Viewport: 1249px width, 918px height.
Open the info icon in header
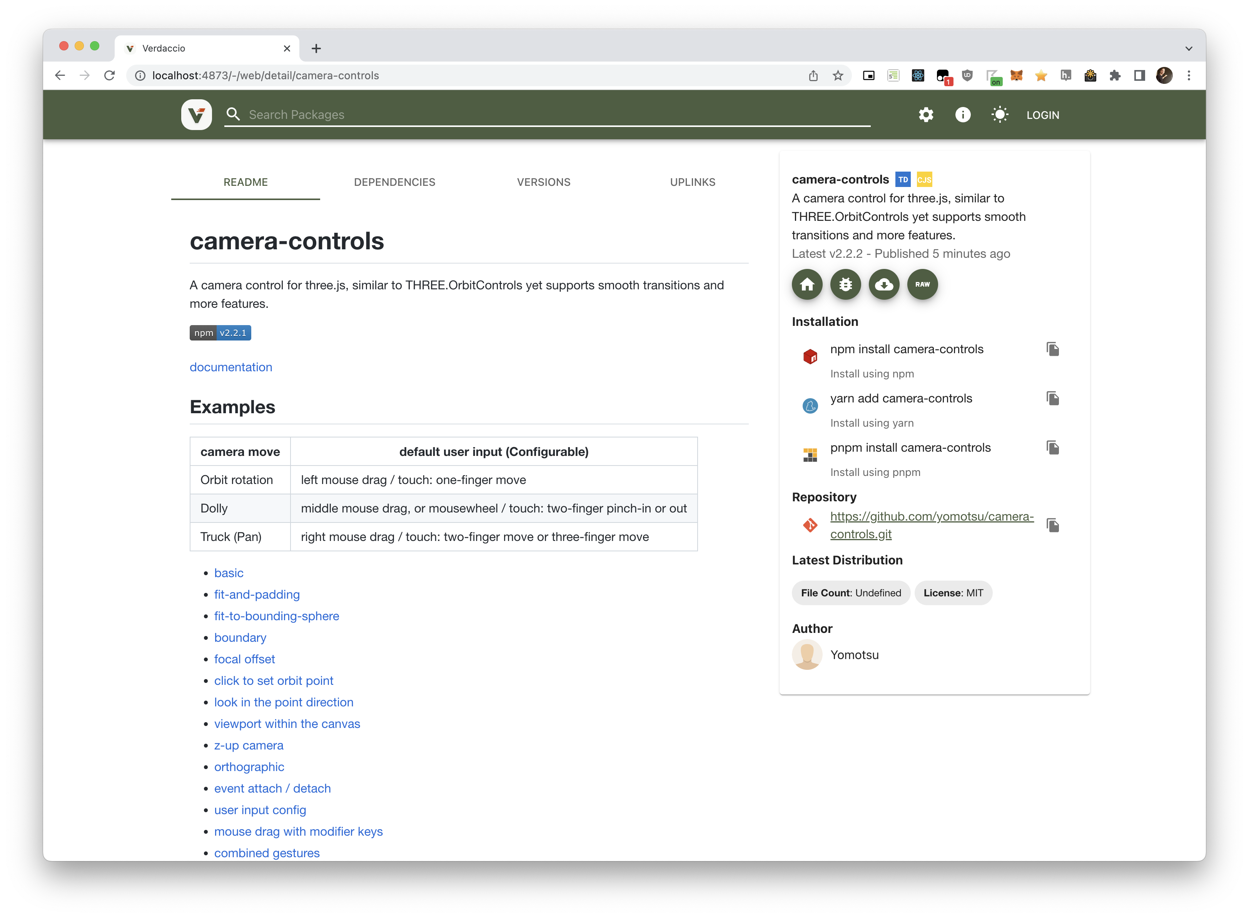pos(962,115)
